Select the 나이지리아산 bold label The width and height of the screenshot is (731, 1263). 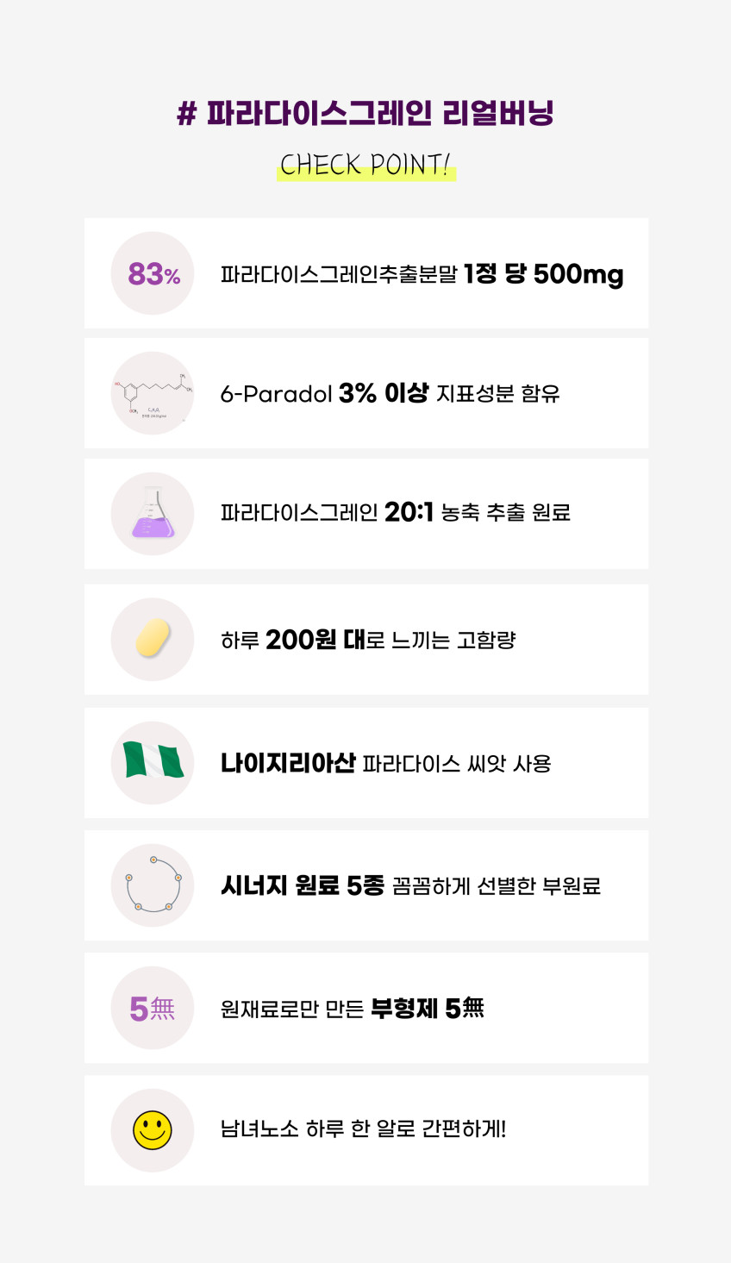click(x=288, y=763)
